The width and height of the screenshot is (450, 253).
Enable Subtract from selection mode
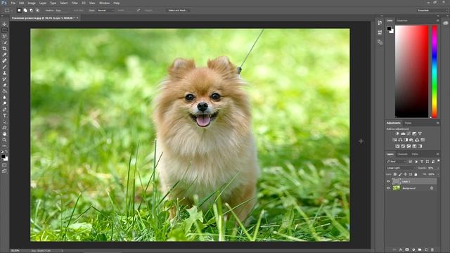click(31, 11)
